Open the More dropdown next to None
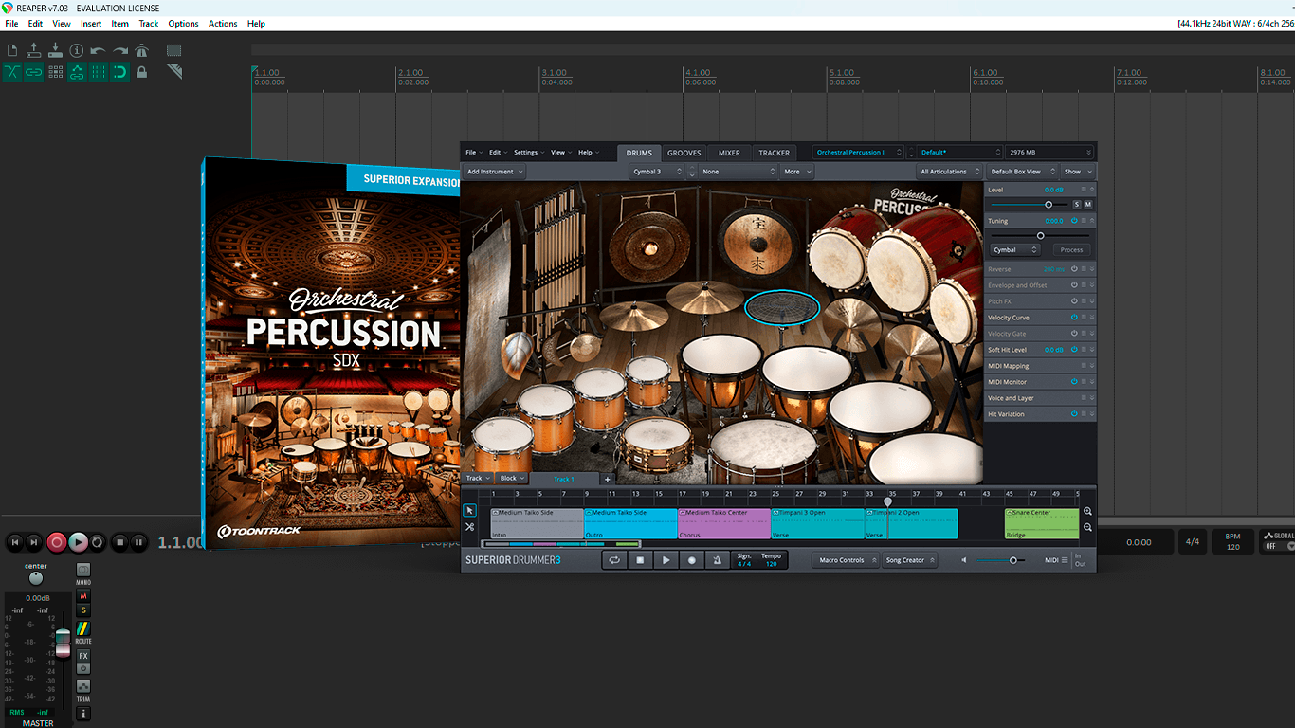 pos(797,172)
